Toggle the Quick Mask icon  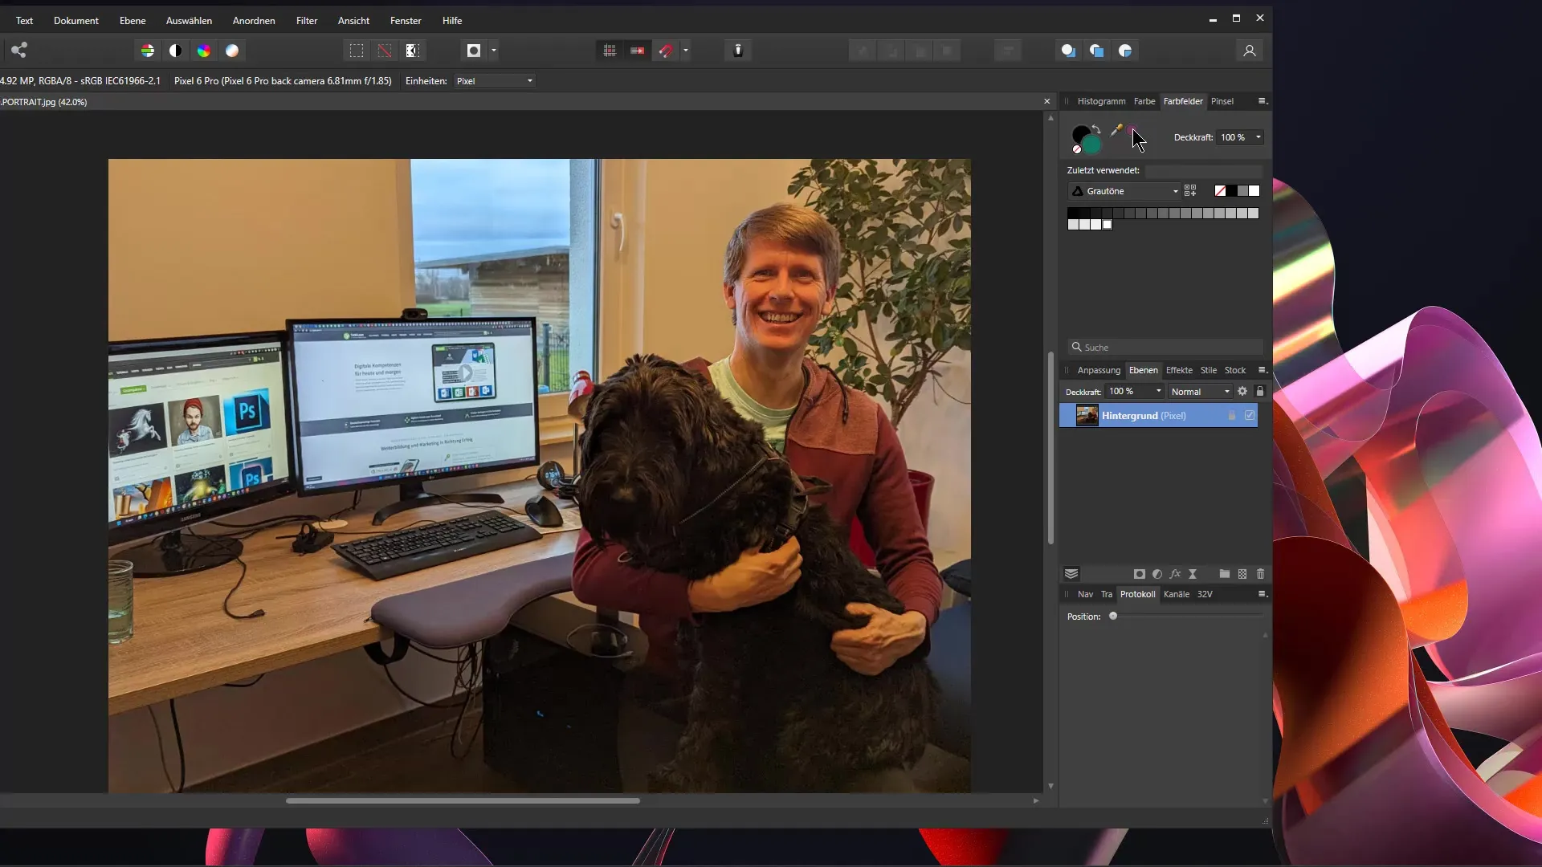pos(474,51)
